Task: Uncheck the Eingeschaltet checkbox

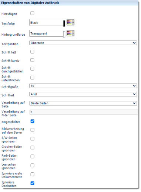Action: pyautogui.click(x=33, y=121)
